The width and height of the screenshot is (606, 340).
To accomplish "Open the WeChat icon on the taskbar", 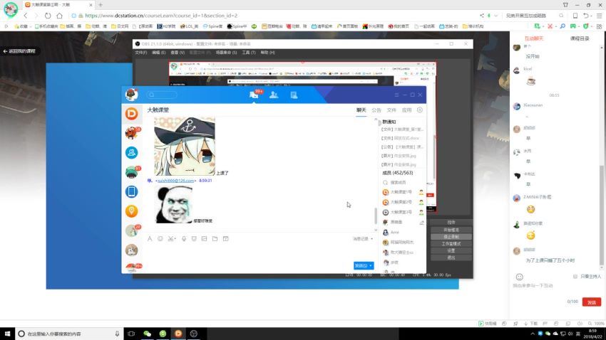I will coord(148,334).
